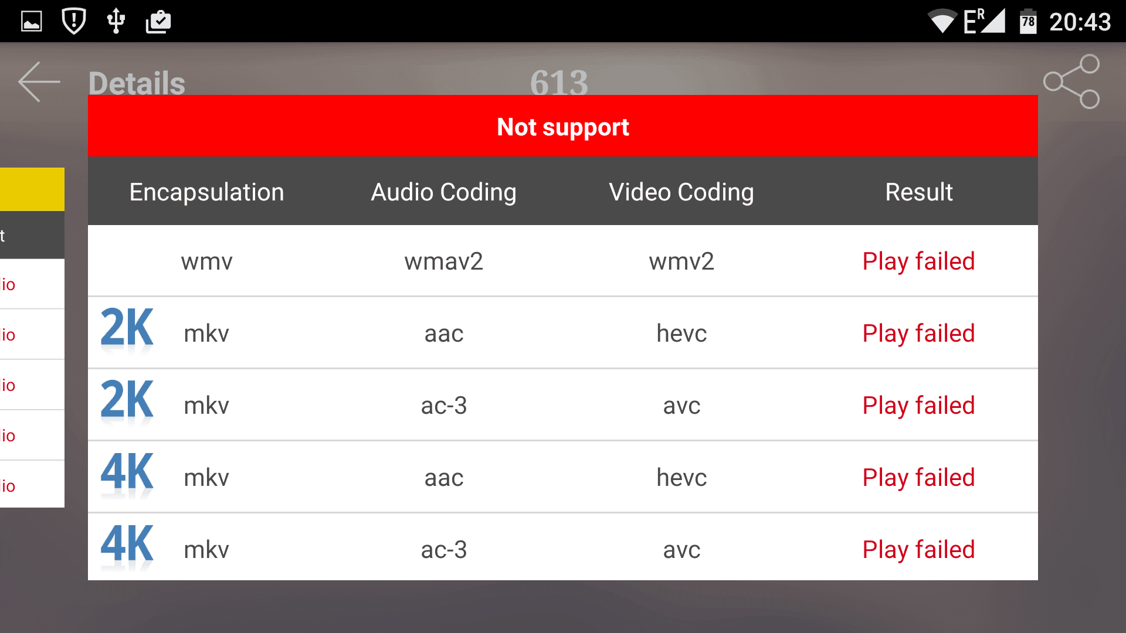Viewport: 1126px width, 633px height.
Task: Tap the Wi-Fi signal icon
Action: click(x=942, y=22)
